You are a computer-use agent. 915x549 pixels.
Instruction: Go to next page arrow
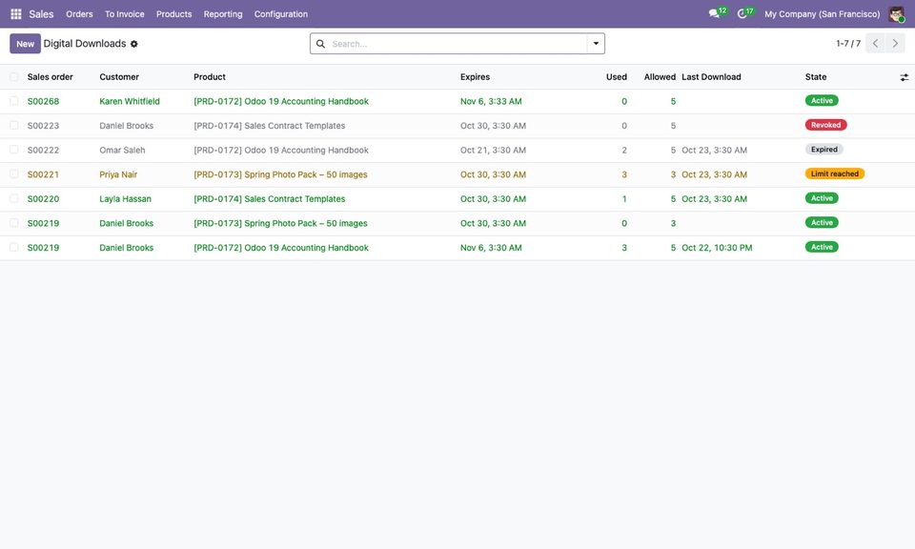click(895, 44)
